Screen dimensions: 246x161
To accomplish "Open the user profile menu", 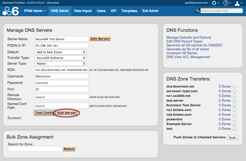I will [238, 3].
